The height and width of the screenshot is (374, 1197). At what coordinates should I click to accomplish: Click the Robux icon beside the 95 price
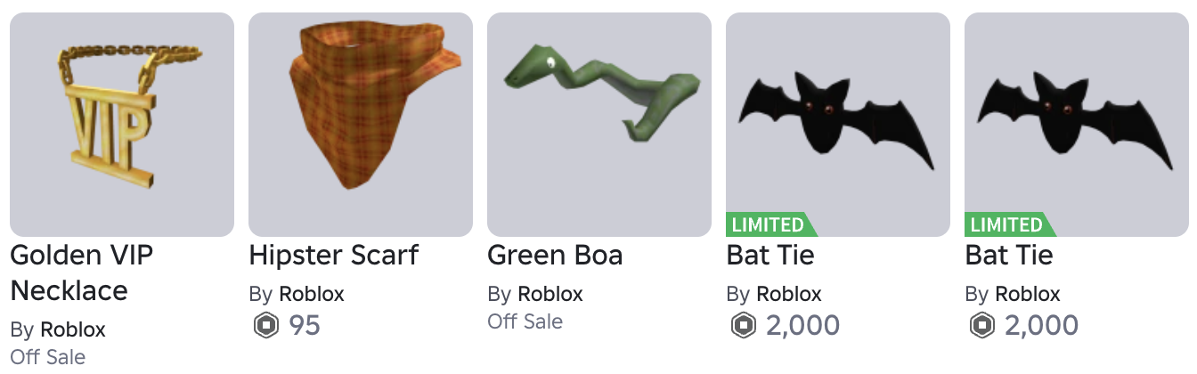pyautogui.click(x=265, y=326)
